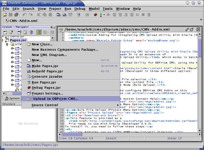
Task: Click the green arrow step icon
Action: coord(101,15)
